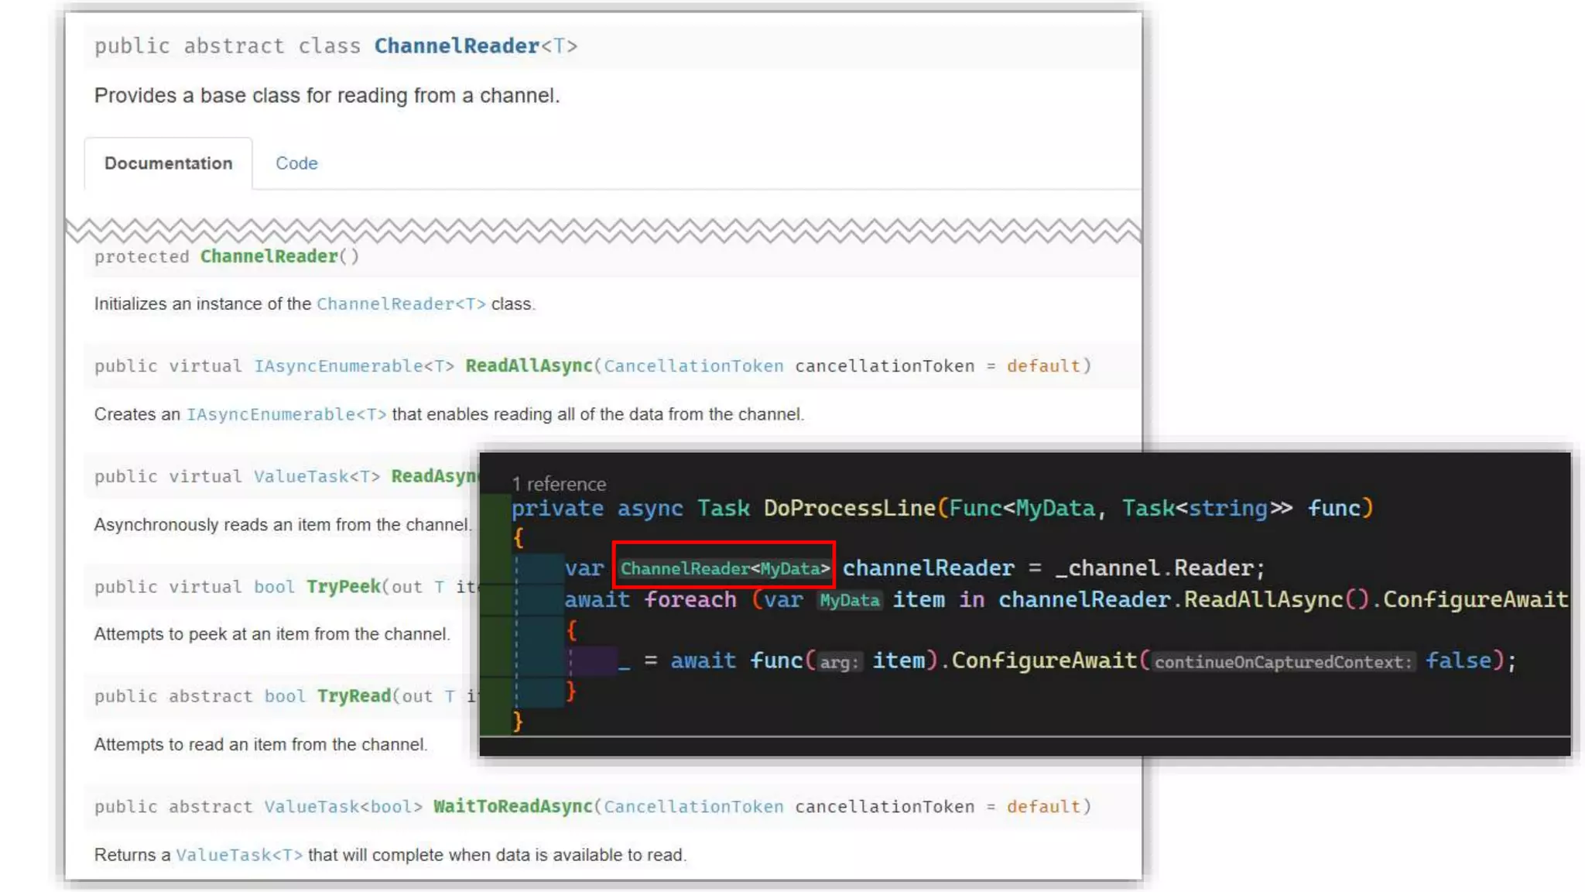Follow IAsyncEnumerable<T> link in the Creates description

(x=286, y=414)
